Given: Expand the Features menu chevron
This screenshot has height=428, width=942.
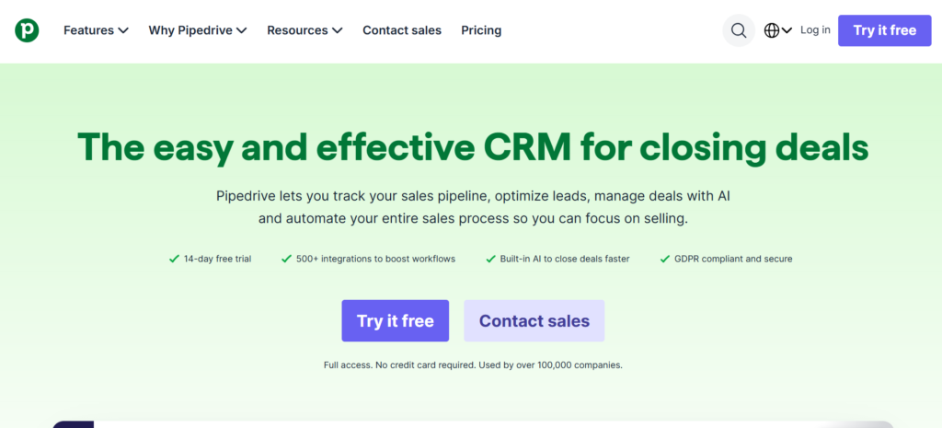Looking at the screenshot, I should pyautogui.click(x=123, y=30).
